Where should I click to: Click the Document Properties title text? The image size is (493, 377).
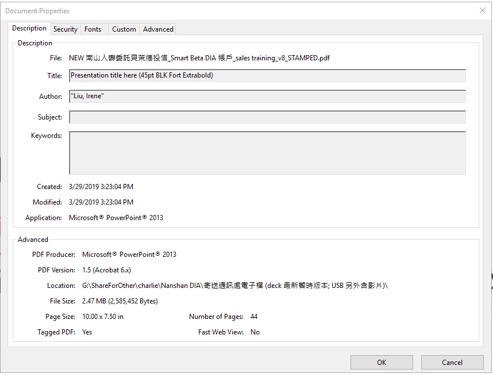pos(37,11)
